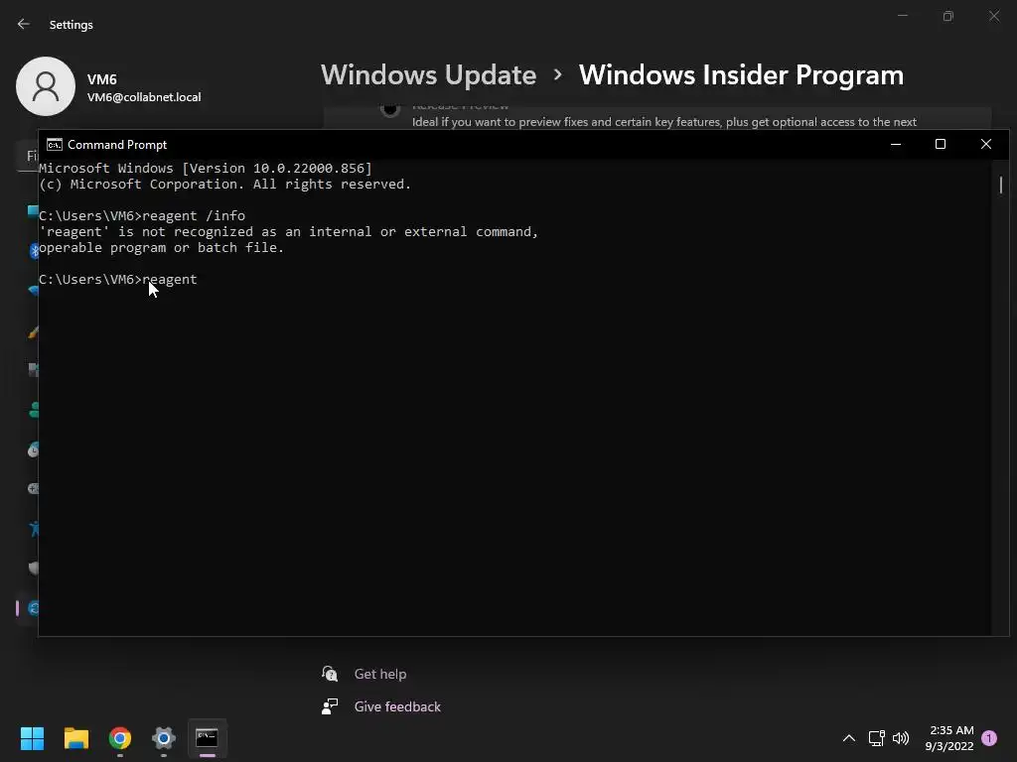Image resolution: width=1017 pixels, height=762 pixels.
Task: Open the Get help link
Action: (x=380, y=674)
